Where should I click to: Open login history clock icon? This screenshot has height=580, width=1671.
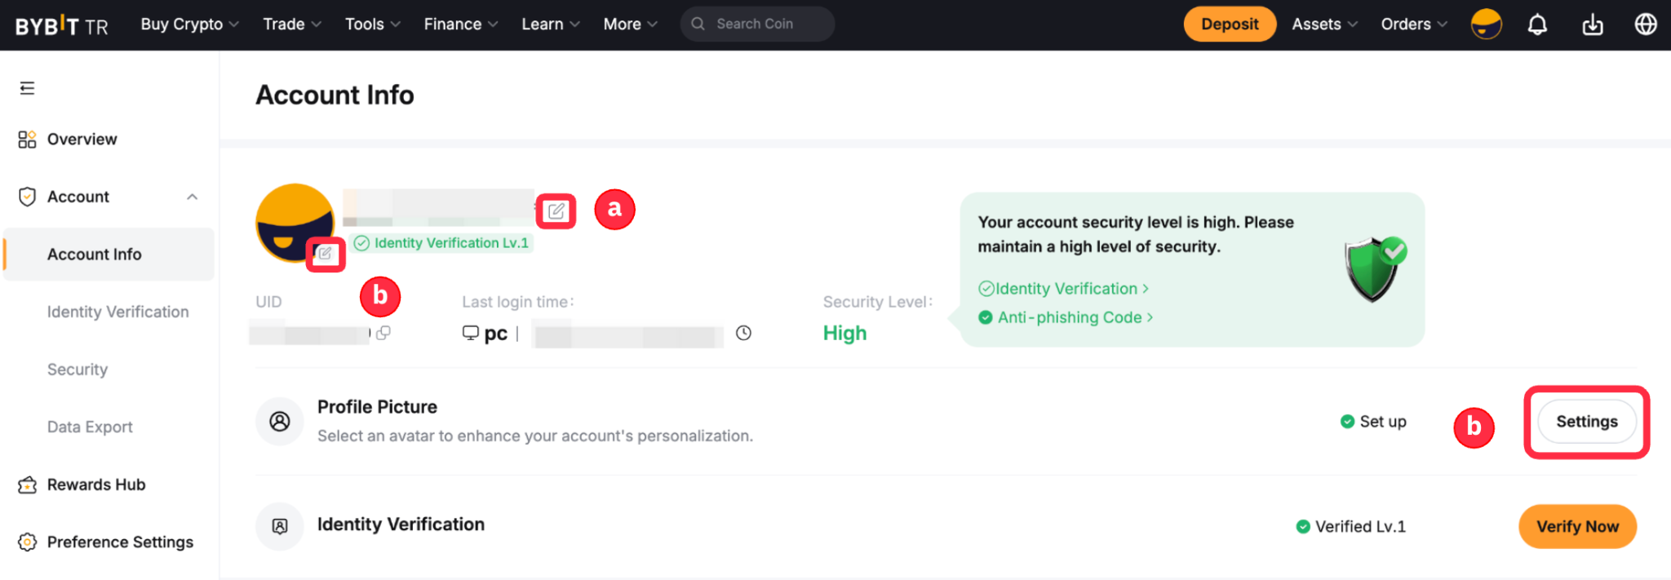coord(743,333)
